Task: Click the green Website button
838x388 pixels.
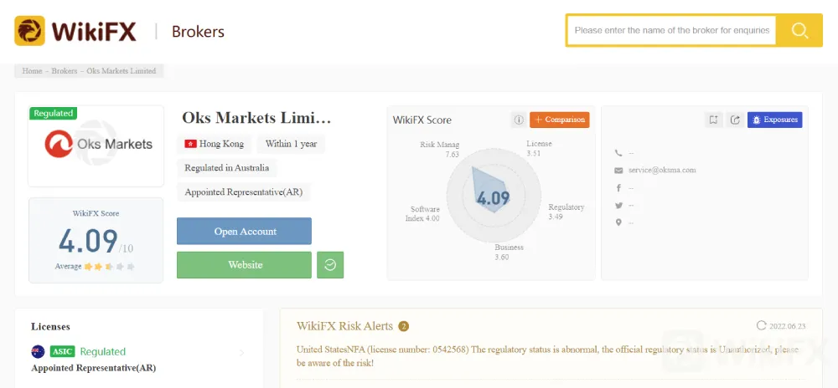Action: (x=244, y=265)
